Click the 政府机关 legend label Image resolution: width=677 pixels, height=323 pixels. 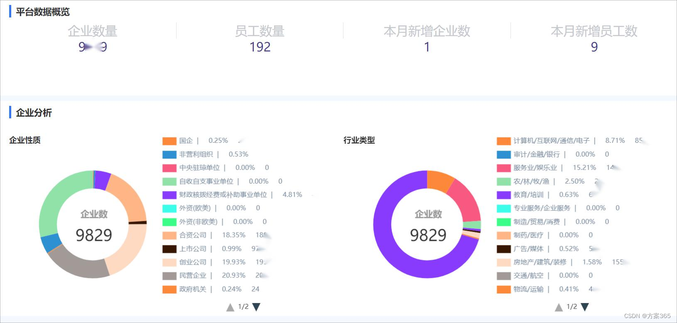coord(193,289)
